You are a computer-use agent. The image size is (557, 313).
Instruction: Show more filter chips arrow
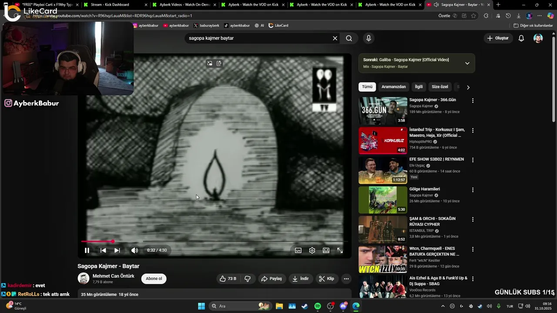[x=468, y=87]
